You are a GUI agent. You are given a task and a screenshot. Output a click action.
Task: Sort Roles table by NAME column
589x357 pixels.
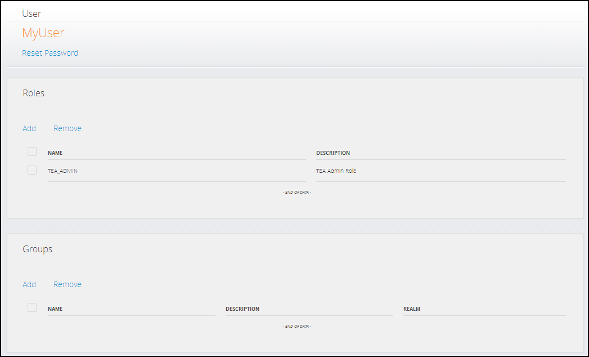click(55, 153)
